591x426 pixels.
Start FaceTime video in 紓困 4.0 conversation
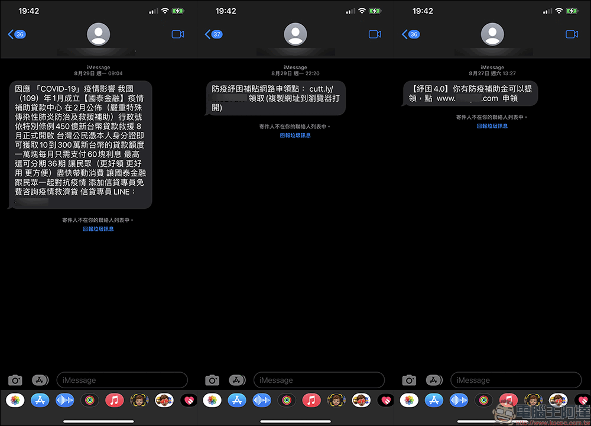[x=571, y=34]
